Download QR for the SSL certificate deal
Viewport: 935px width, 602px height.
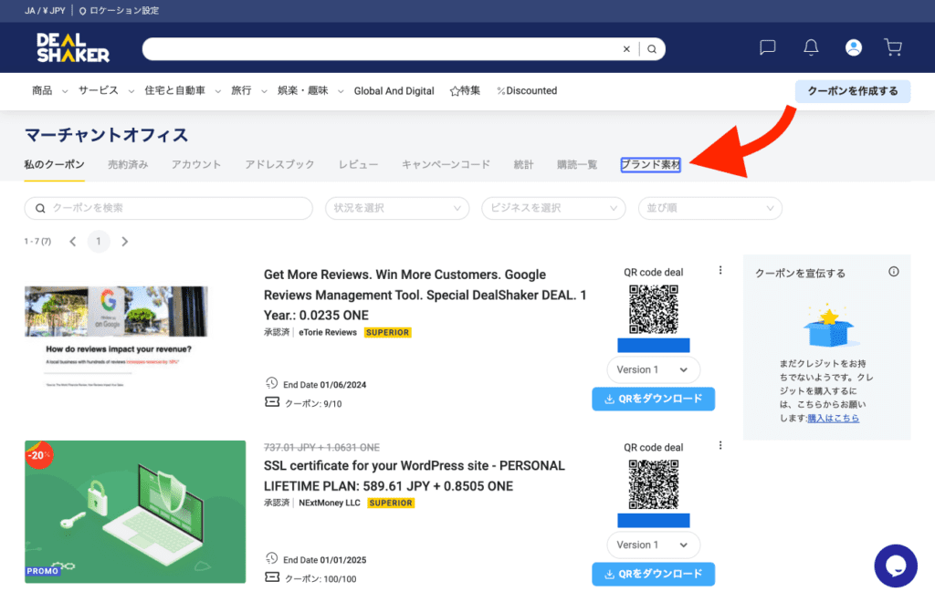[x=653, y=574]
